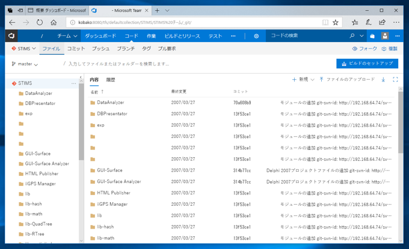This screenshot has width=409, height=249.
Task: Select the 内容 tab
Action: click(x=94, y=80)
